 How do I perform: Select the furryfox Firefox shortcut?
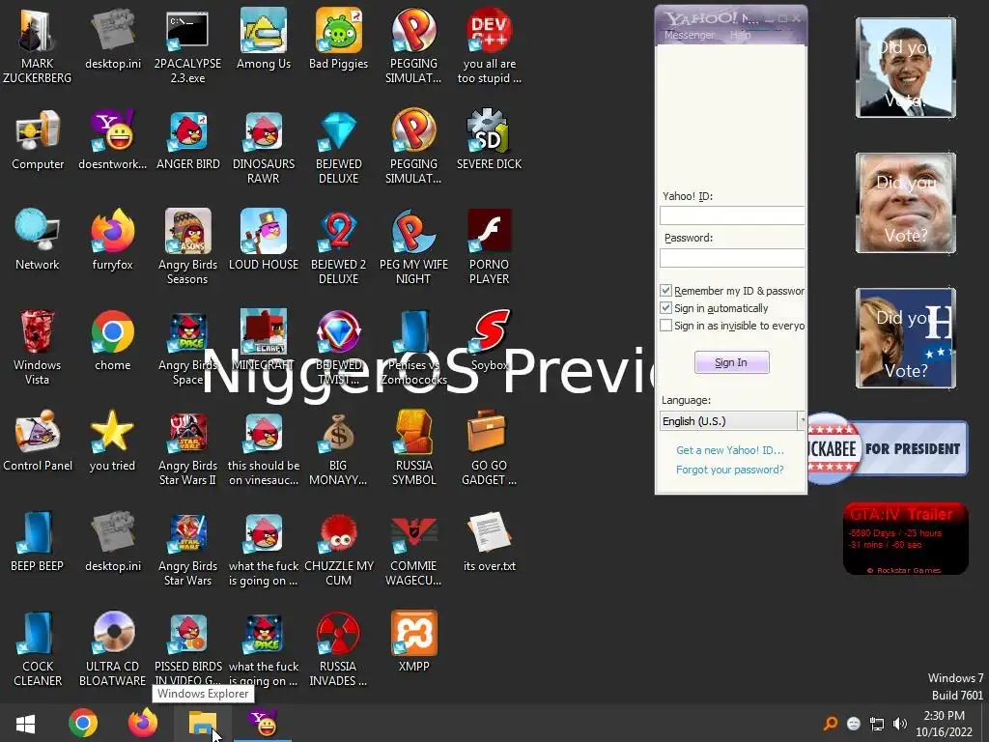point(112,240)
